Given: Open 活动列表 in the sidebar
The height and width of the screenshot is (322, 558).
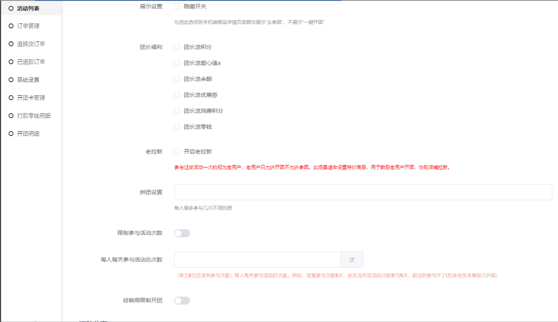Looking at the screenshot, I should coord(29,8).
